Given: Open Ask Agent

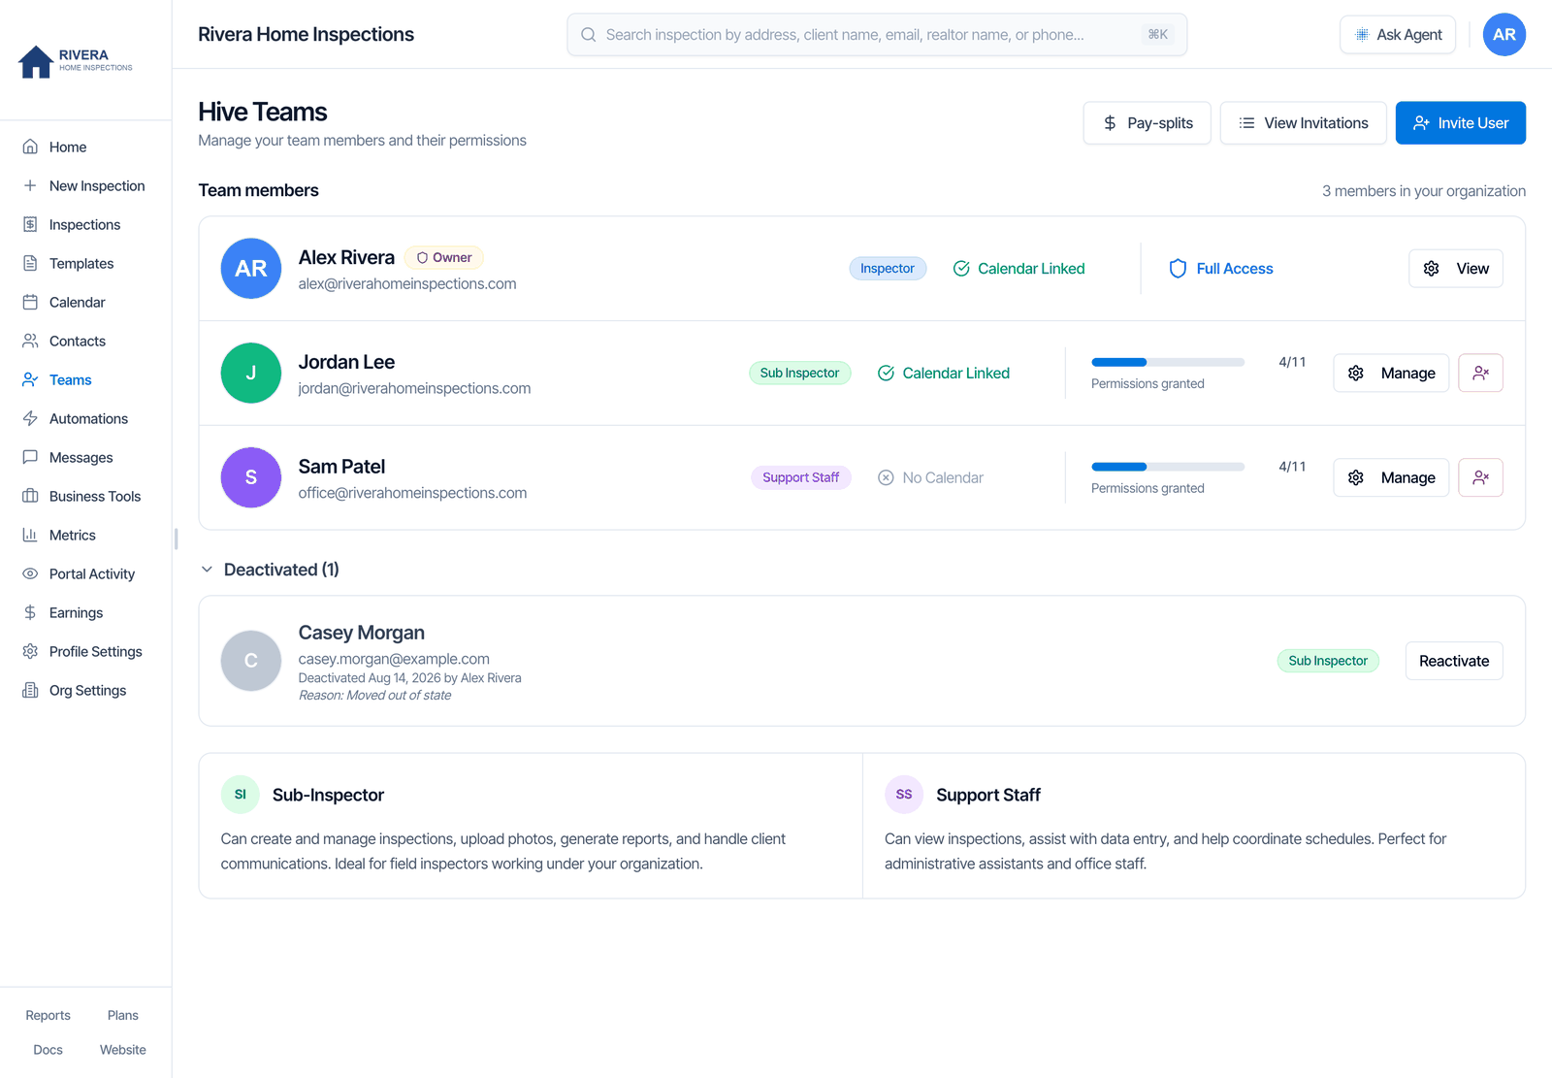Looking at the screenshot, I should pos(1398,35).
